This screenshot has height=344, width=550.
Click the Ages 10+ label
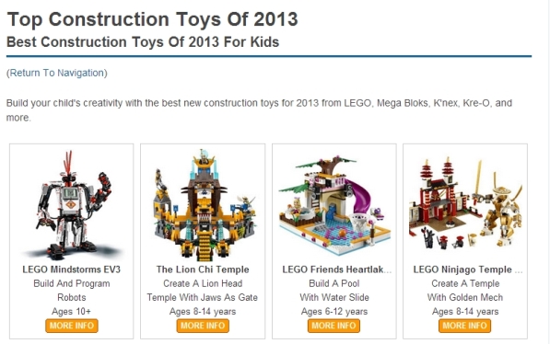pos(72,312)
